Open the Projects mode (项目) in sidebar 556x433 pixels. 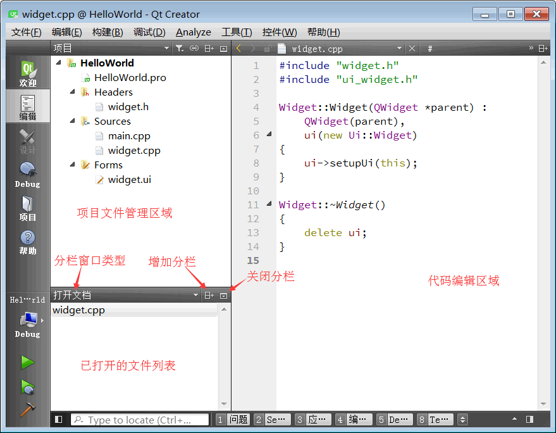tap(28, 208)
